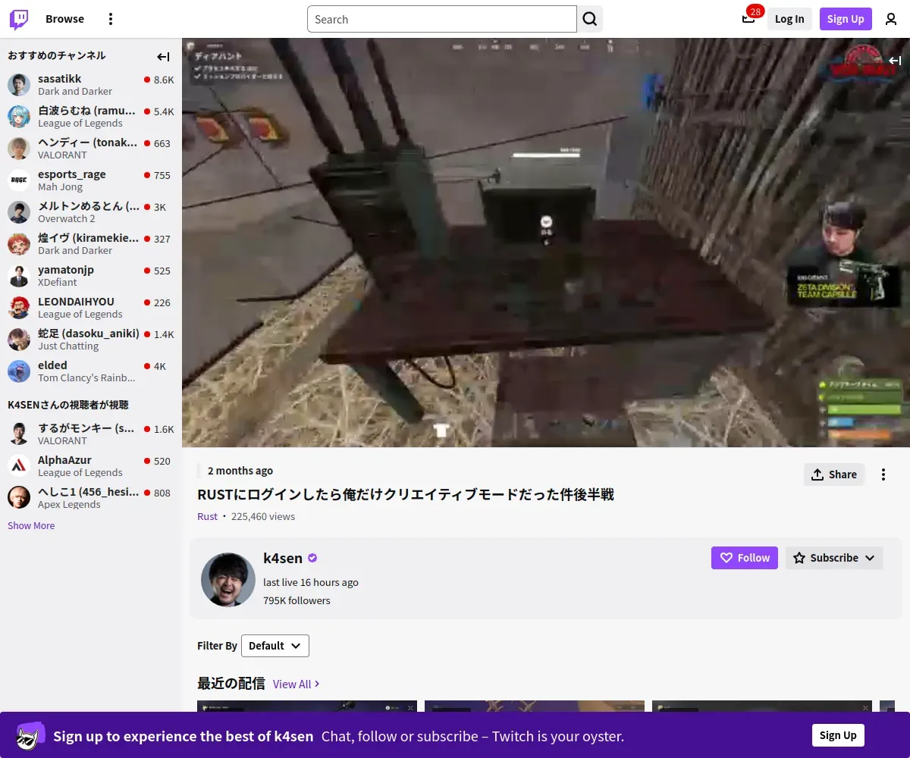910x758 pixels.
Task: Click '795K followers' text
Action: (297, 600)
